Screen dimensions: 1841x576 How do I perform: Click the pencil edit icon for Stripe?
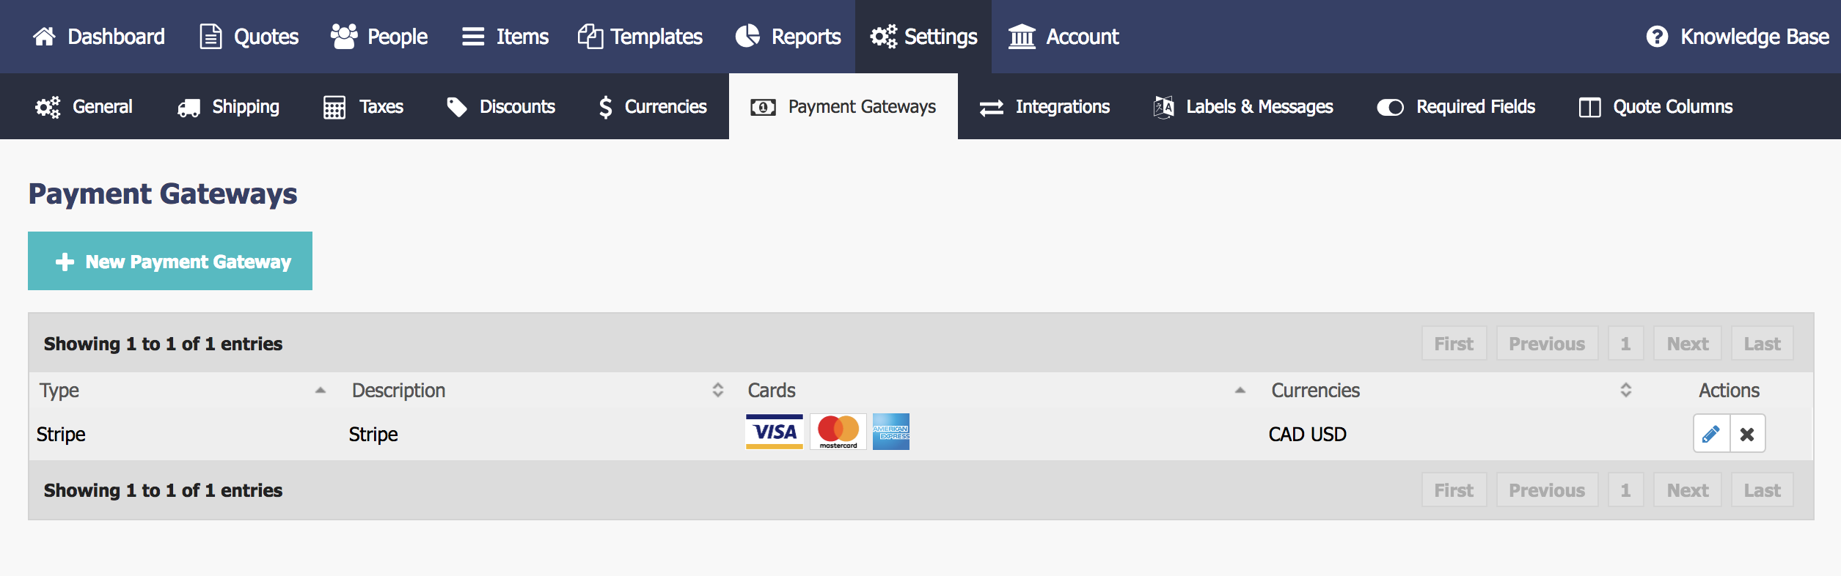1711,434
